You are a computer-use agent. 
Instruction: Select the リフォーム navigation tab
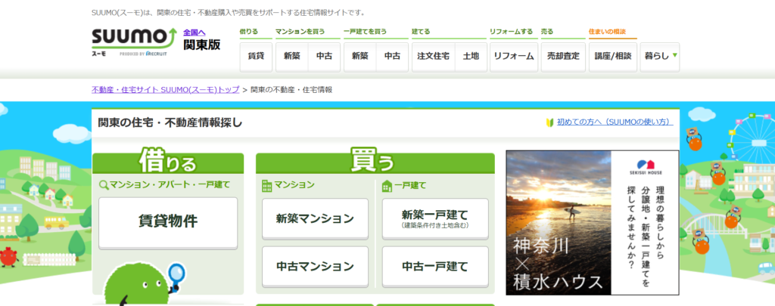pyautogui.click(x=513, y=57)
